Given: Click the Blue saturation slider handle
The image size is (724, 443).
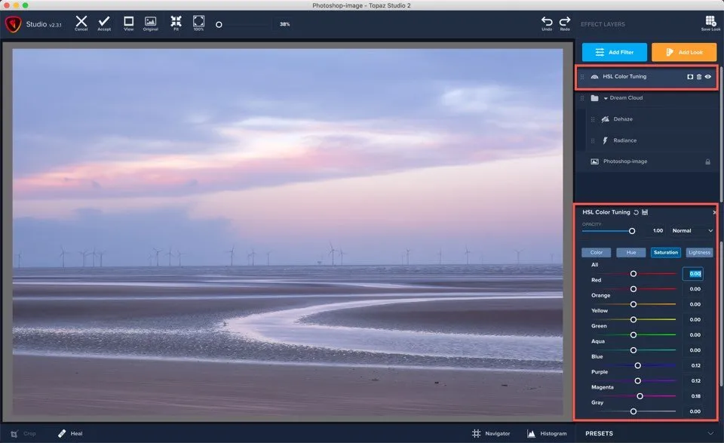Looking at the screenshot, I should pos(638,365).
